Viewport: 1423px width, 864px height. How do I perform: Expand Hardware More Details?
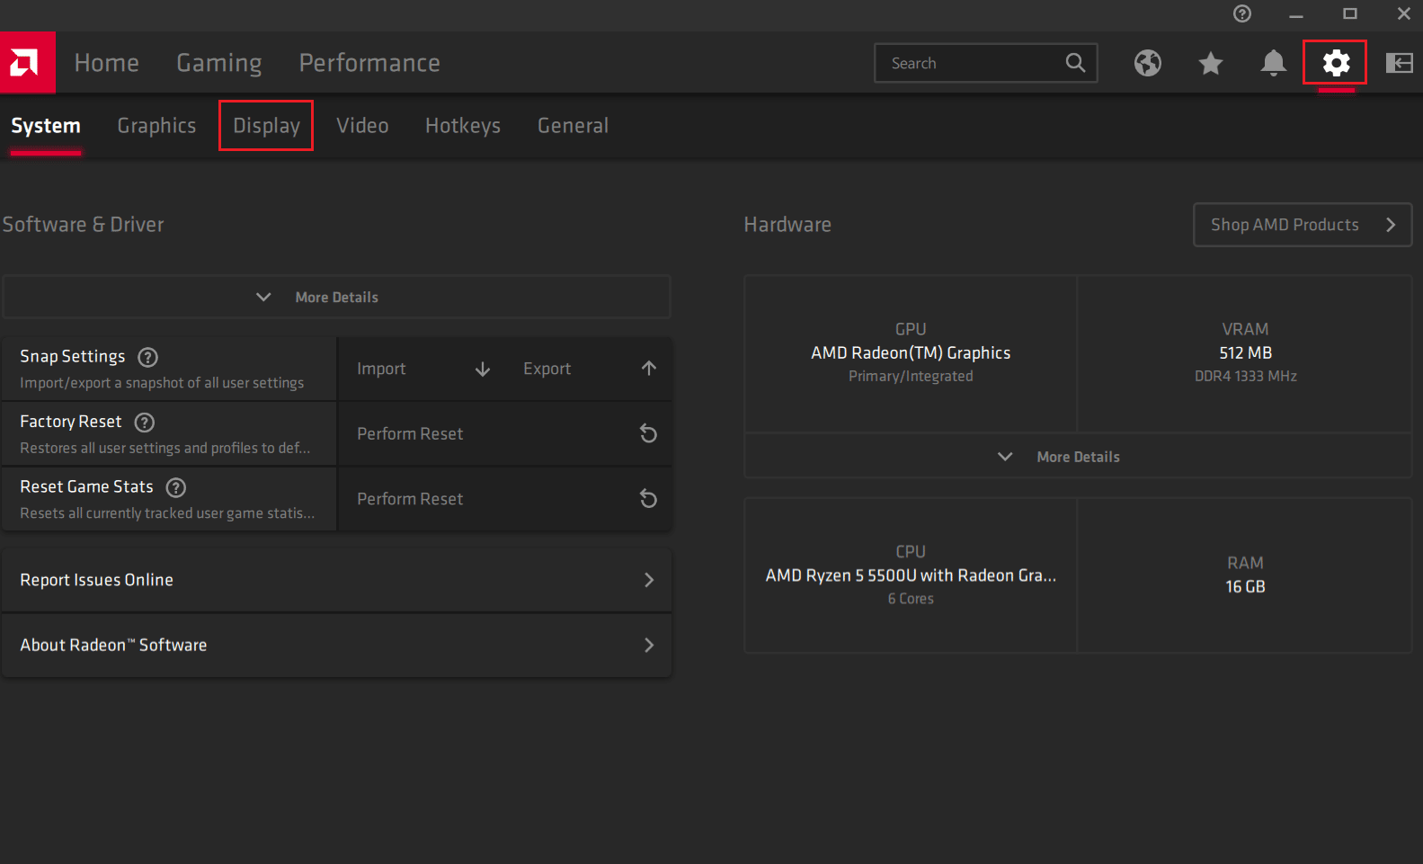[1078, 457]
